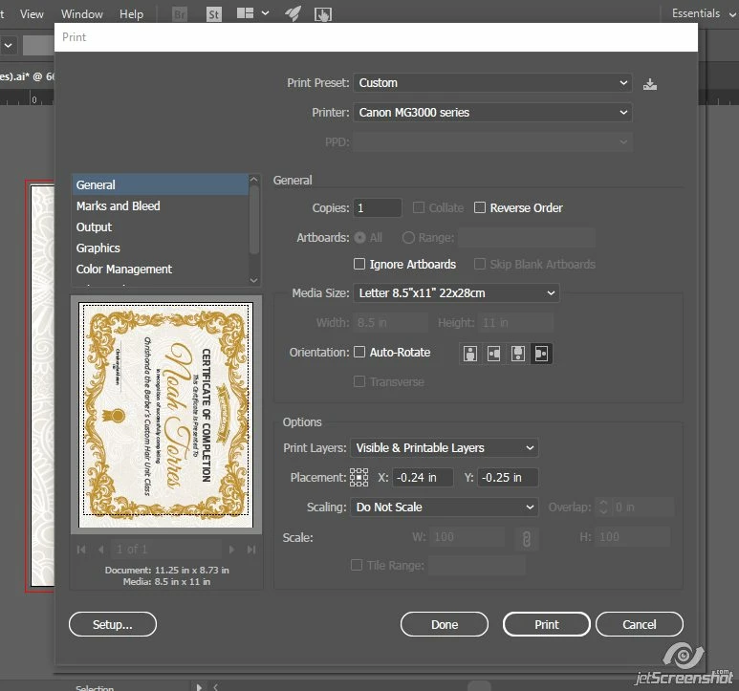The image size is (739, 691).
Task: Open the Print Preset dropdown
Action: pyautogui.click(x=492, y=83)
